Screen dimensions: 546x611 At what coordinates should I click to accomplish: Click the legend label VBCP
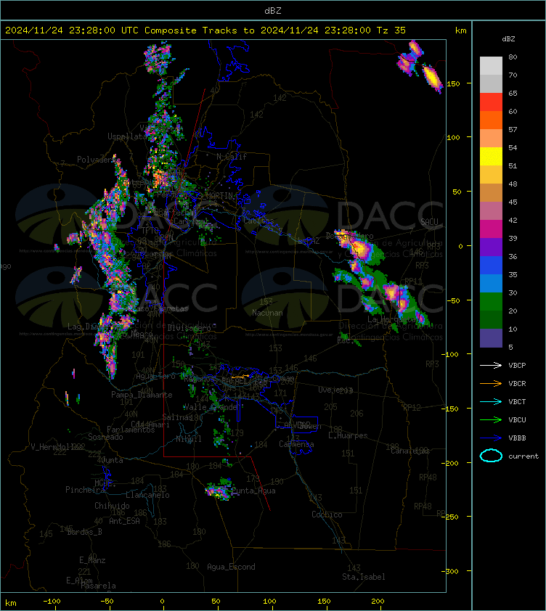(517, 365)
